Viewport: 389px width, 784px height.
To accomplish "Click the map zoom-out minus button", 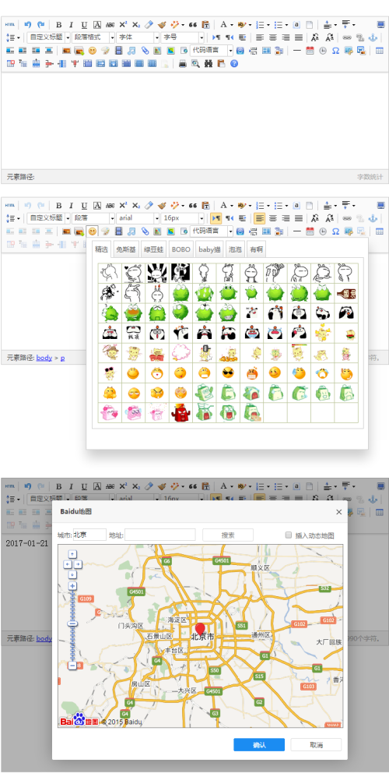I will pyautogui.click(x=72, y=666).
